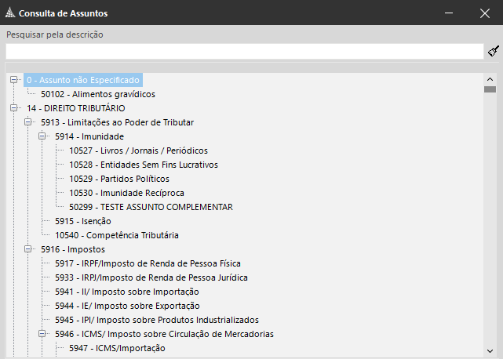Select '10529 - Partidos Políticos' entry
Viewport: 503px width, 359px height.
[x=119, y=179]
